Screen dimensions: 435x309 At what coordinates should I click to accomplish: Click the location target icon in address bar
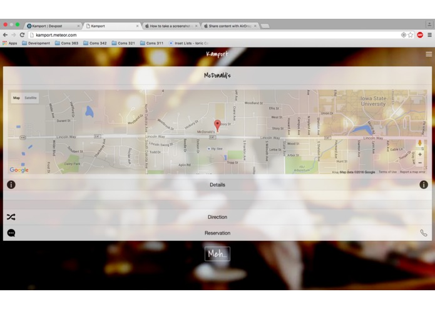[x=404, y=35]
